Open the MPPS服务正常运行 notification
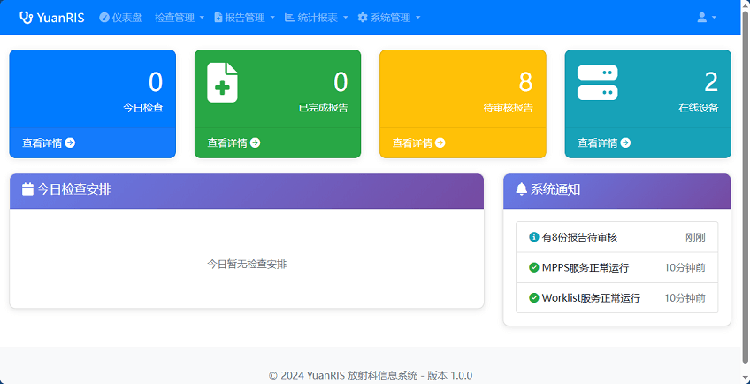 (616, 268)
